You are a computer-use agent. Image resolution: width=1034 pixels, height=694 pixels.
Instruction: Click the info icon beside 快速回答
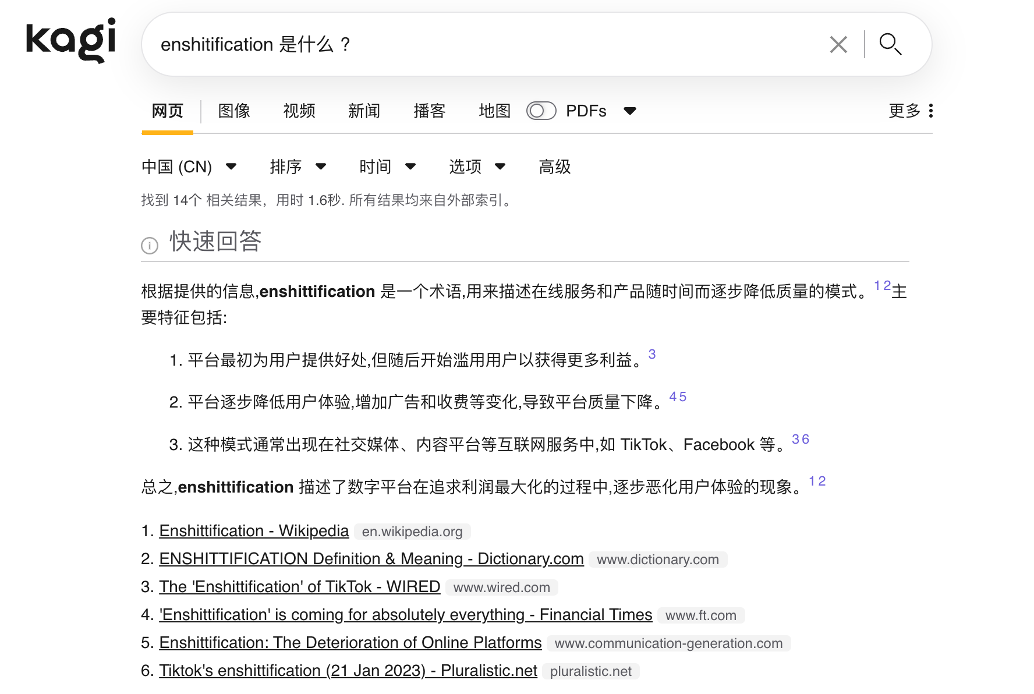click(150, 246)
